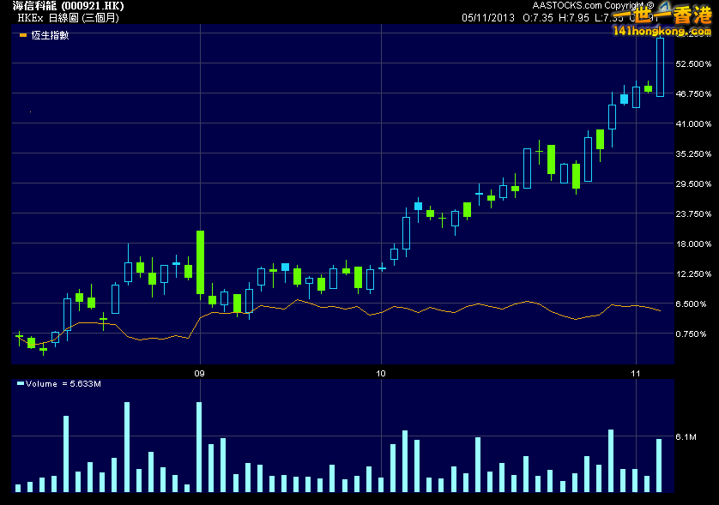Click the 12.250% axis label

pos(693,274)
